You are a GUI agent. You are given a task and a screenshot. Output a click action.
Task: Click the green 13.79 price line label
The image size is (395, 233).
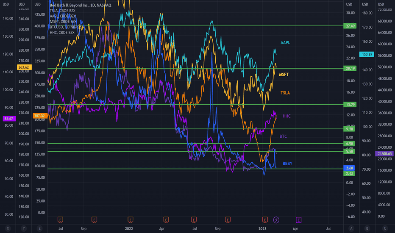pos(350,105)
